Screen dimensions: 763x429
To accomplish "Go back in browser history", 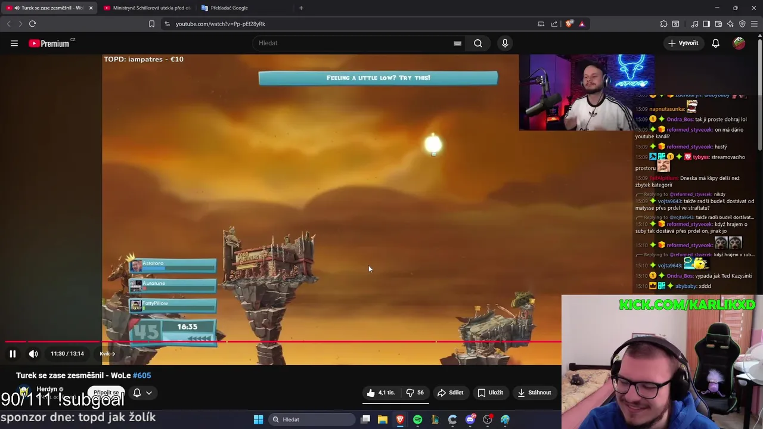I will coord(8,24).
